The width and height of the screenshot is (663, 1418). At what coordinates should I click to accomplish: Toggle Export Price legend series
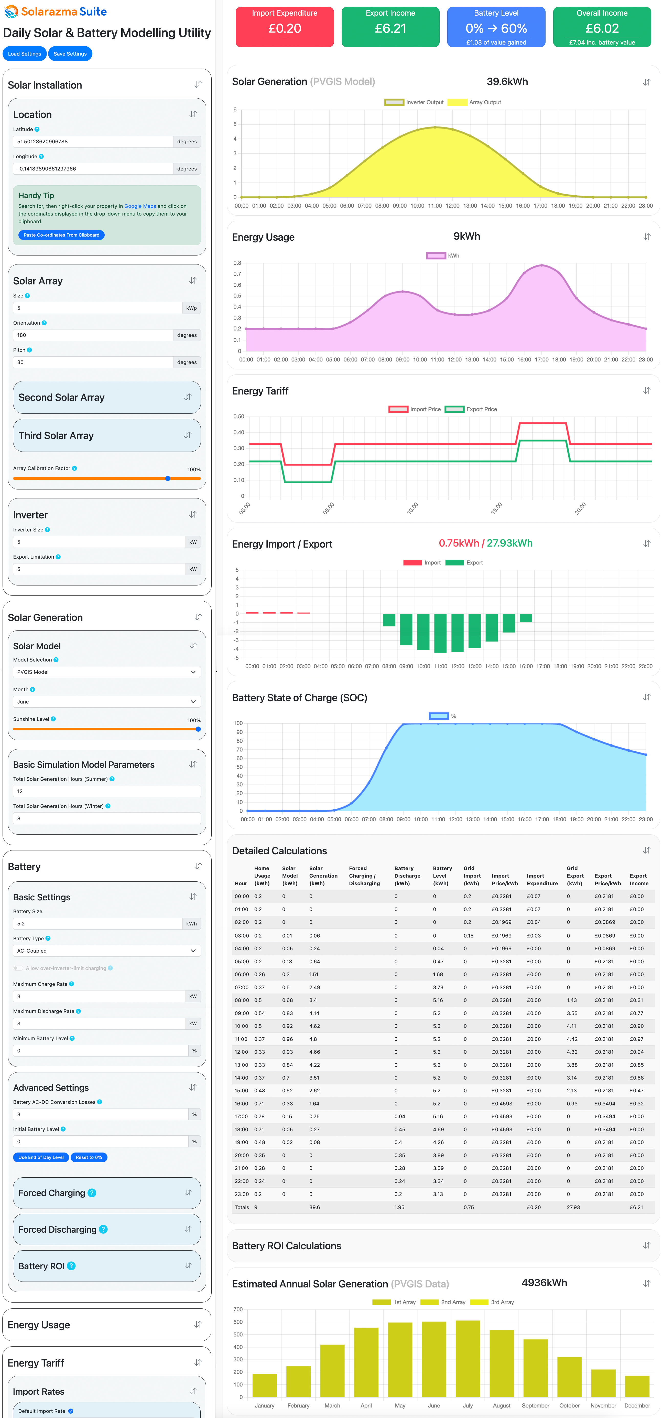(x=471, y=409)
